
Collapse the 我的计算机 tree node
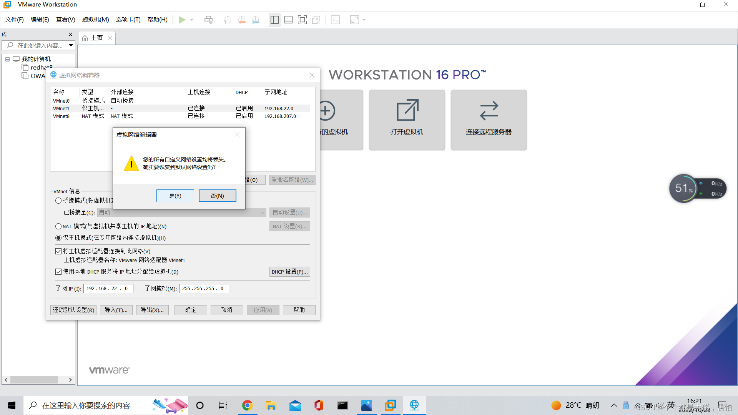[x=7, y=59]
